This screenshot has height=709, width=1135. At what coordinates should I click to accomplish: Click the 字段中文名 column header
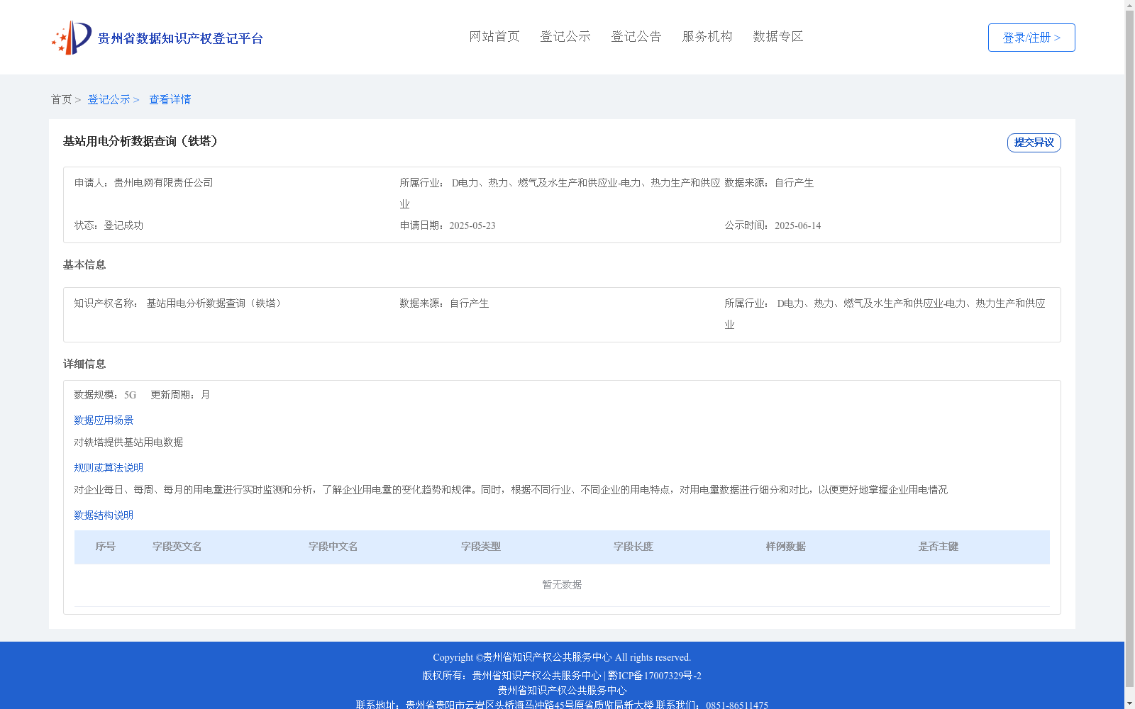pos(333,547)
